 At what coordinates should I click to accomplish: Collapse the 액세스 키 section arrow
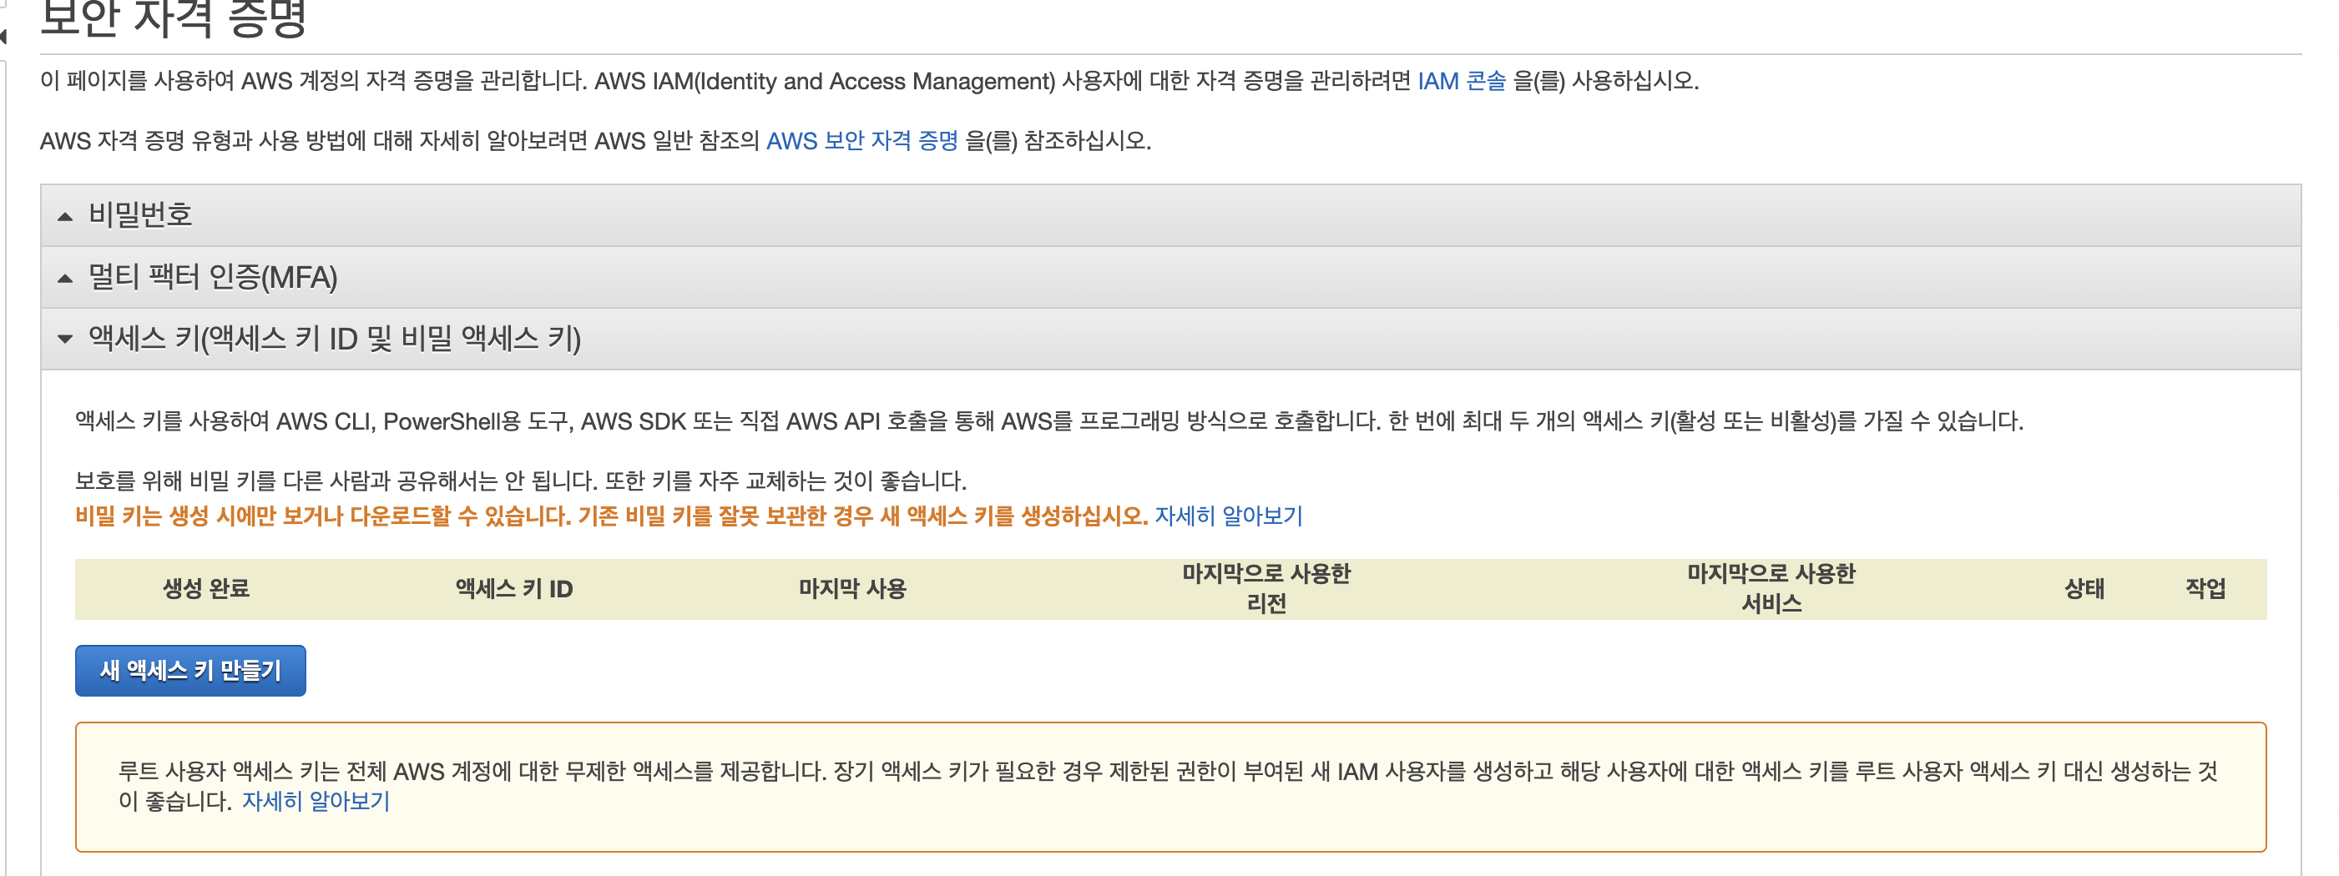(64, 340)
